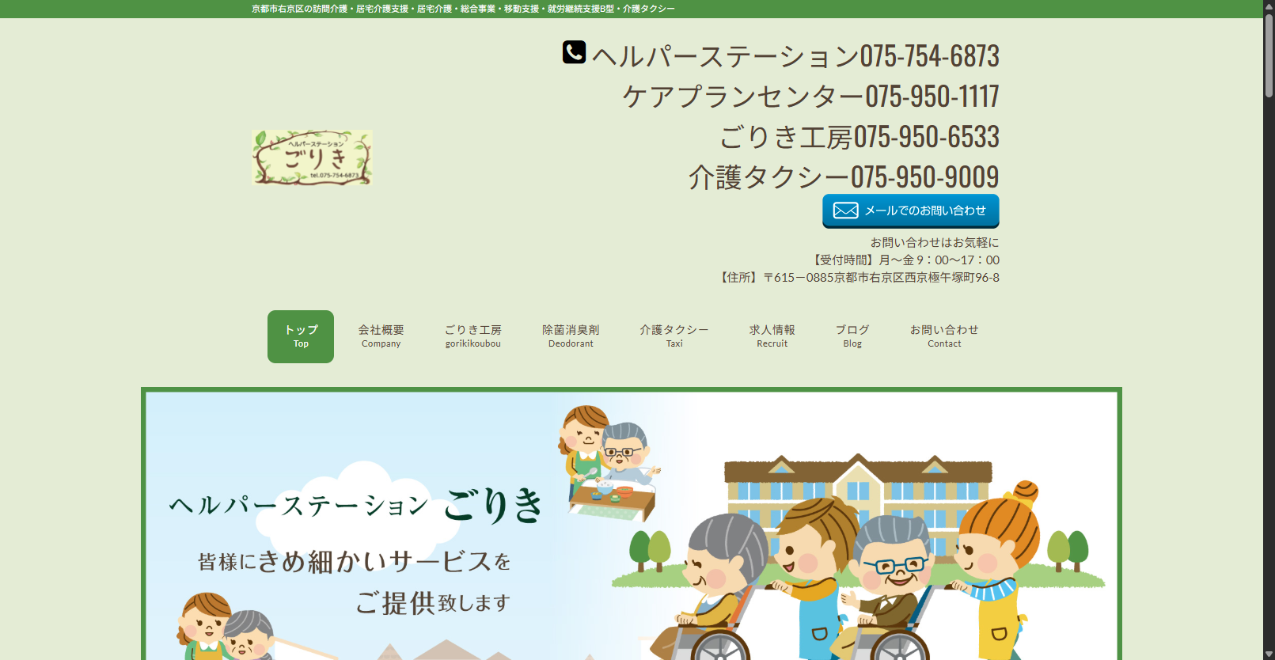The height and width of the screenshot is (660, 1275).
Task: Click the scrollbar down arrow
Action: (x=1269, y=654)
